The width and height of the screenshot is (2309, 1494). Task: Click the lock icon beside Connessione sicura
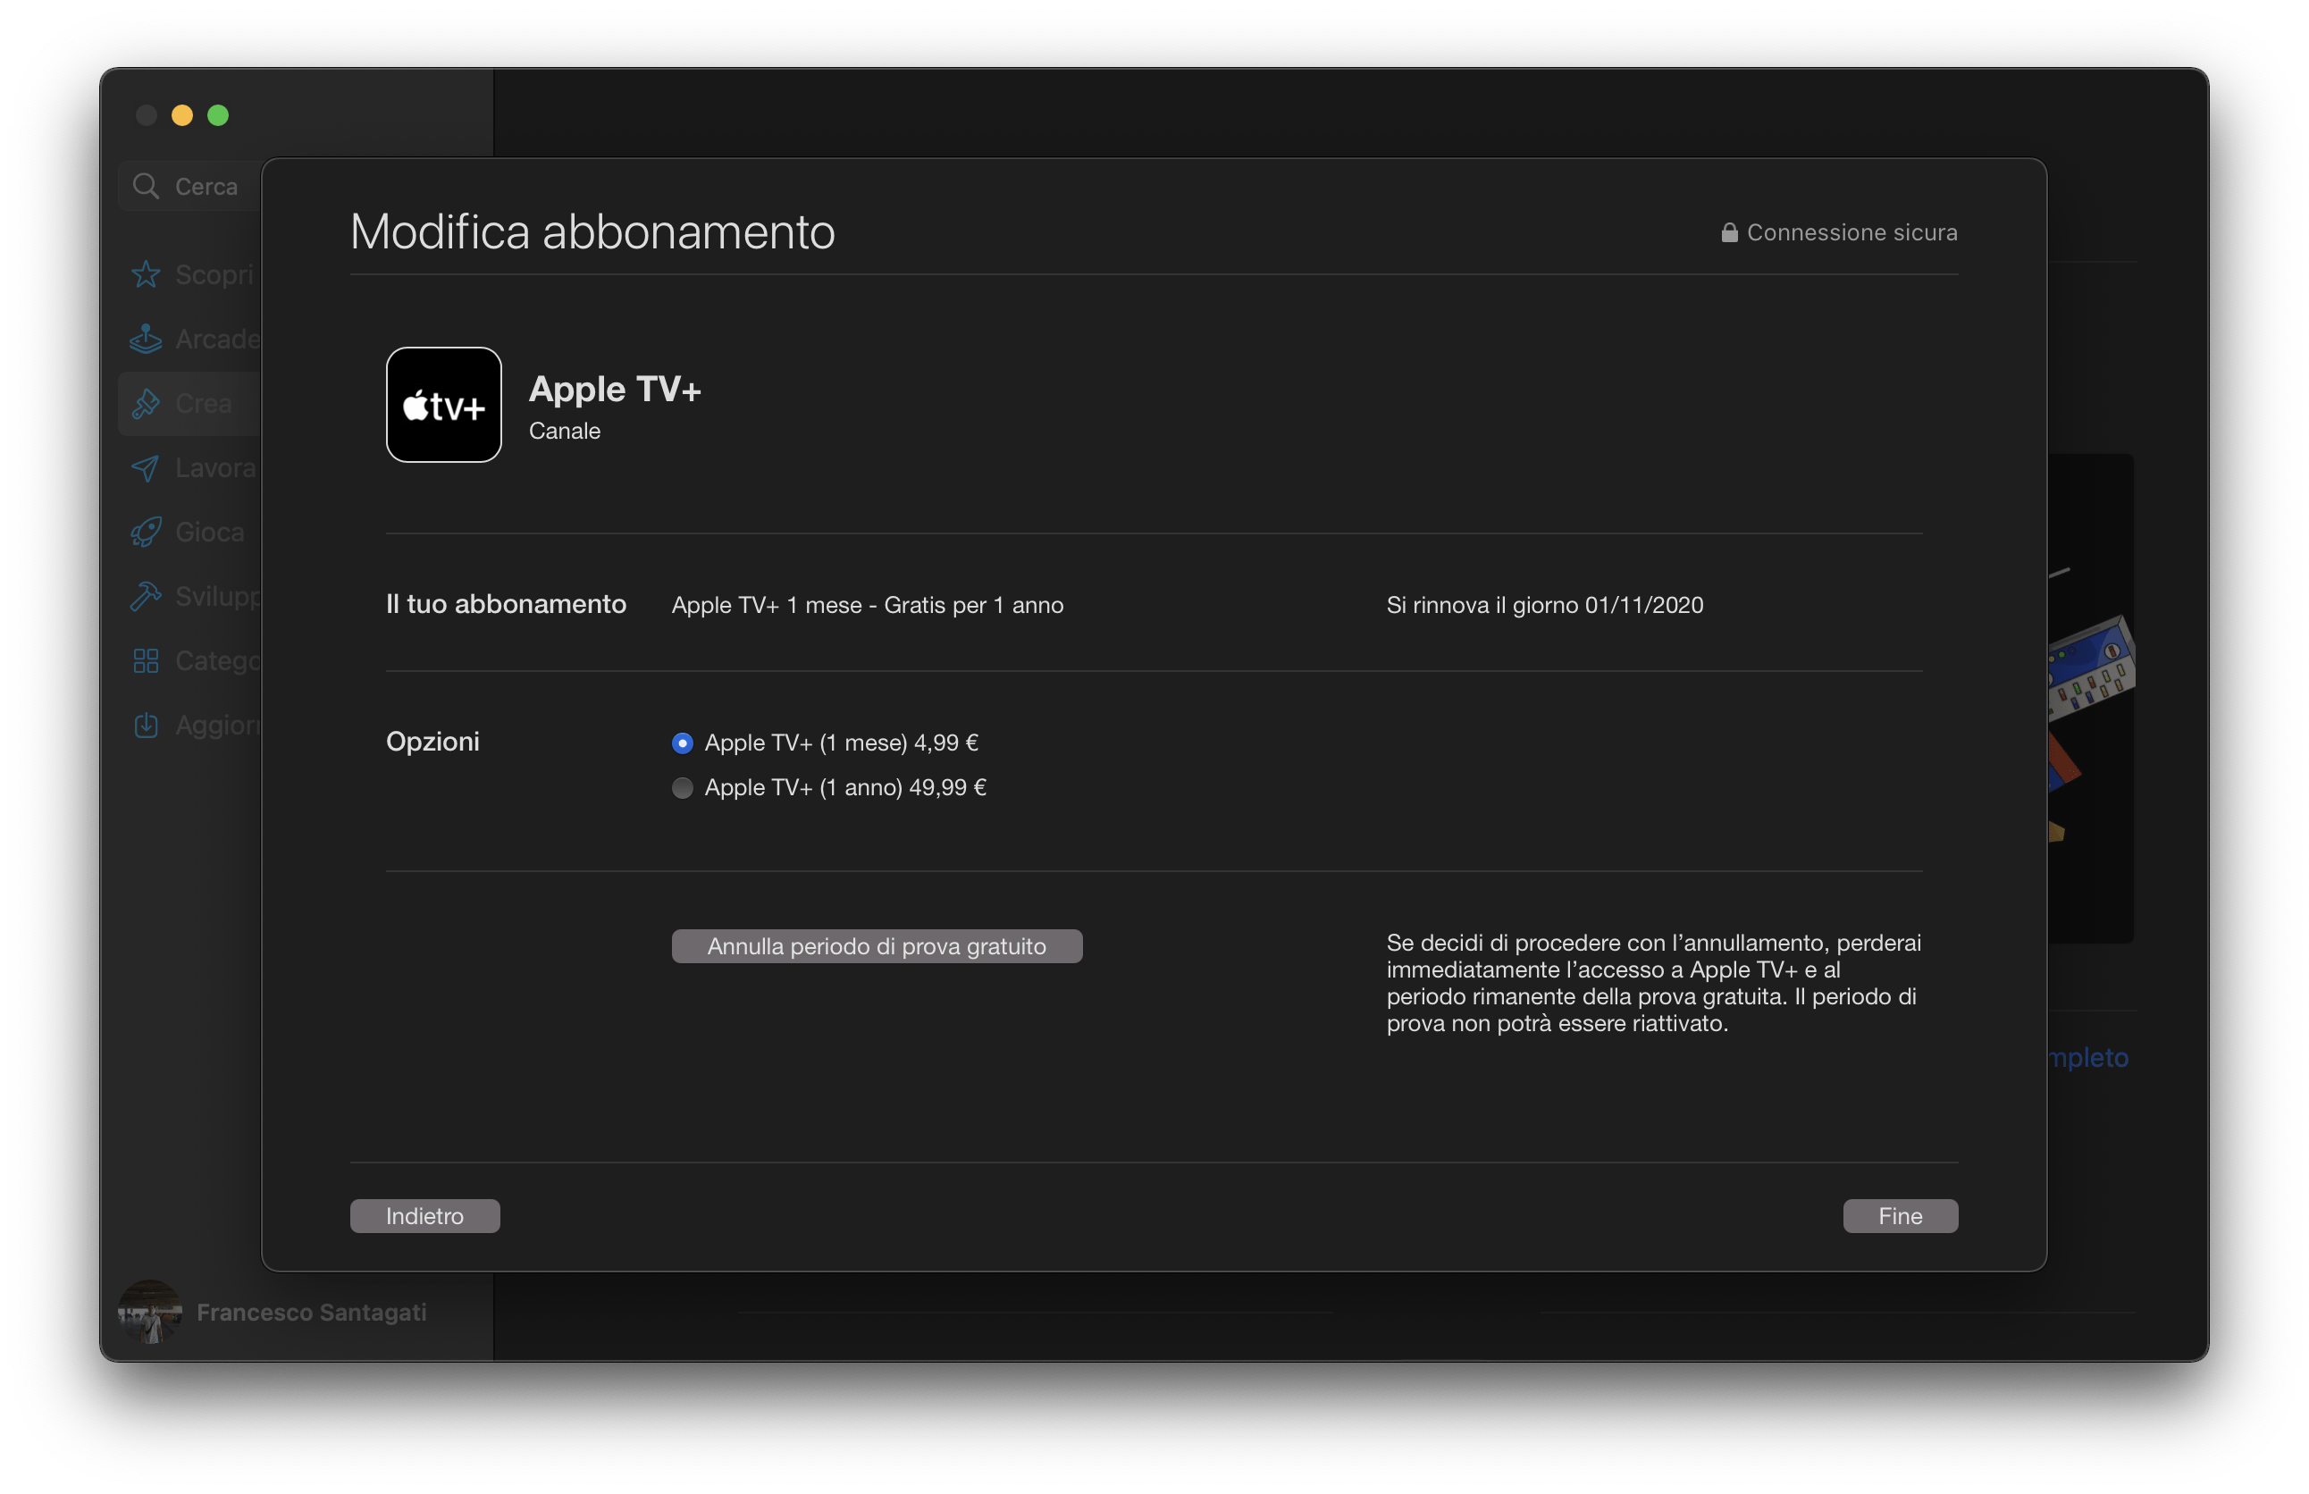tap(1729, 233)
